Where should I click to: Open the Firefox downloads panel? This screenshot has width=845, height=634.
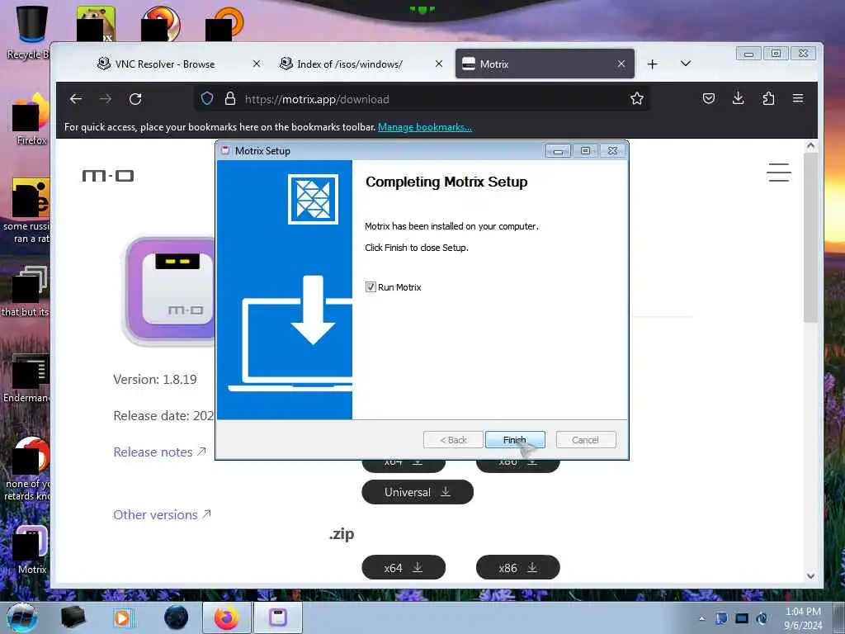point(739,98)
